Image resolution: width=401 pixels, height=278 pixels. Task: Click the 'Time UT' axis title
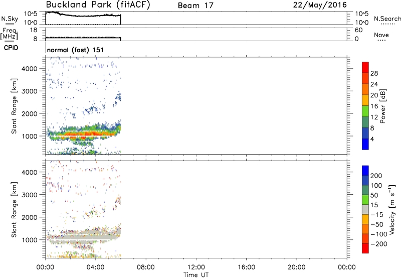click(x=196, y=275)
